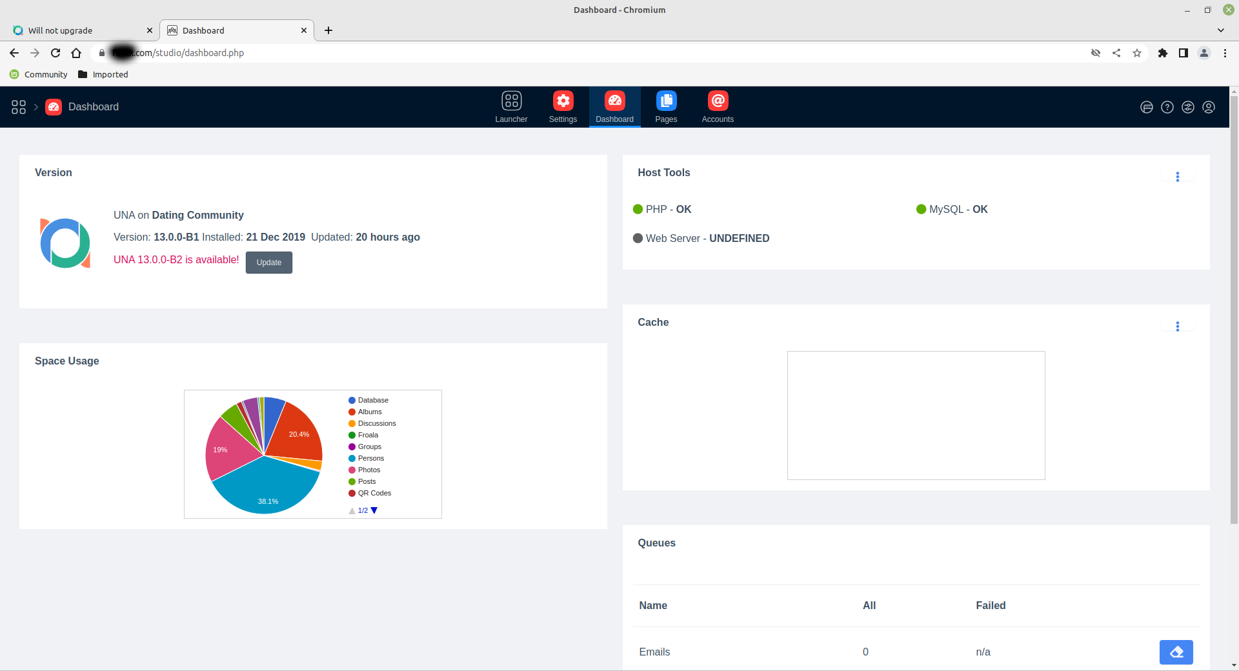
Task: Open the Launcher icon in top navigation
Action: (x=511, y=106)
